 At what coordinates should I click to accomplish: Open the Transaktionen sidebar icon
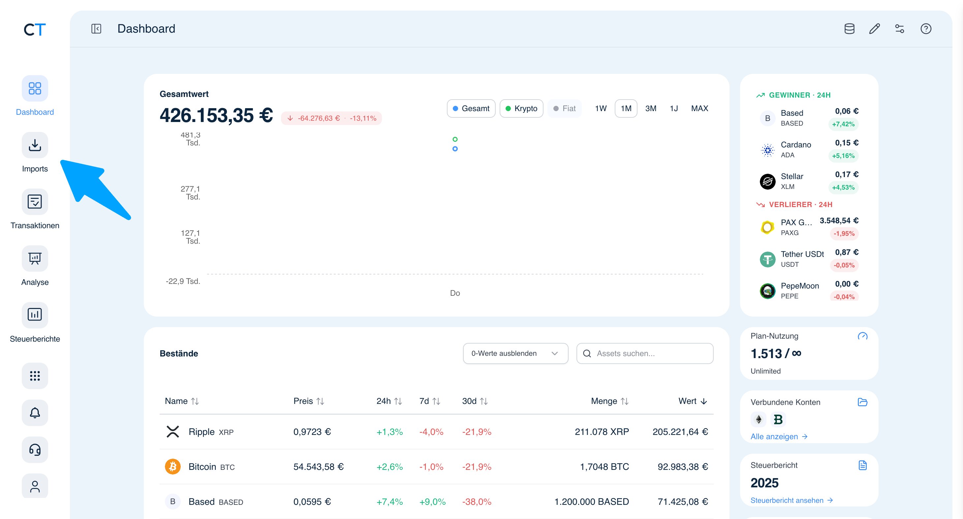coord(35,202)
